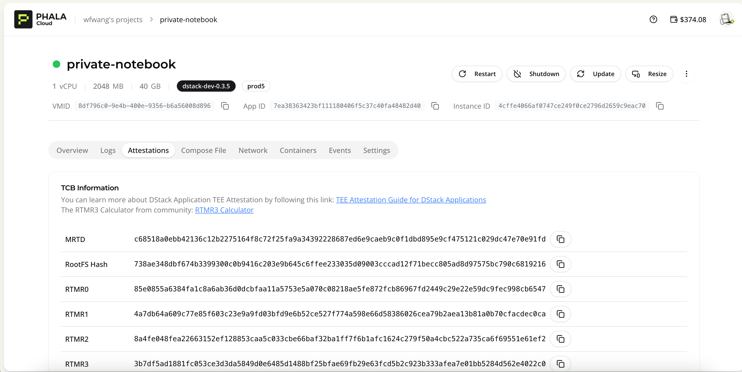Screen dimensions: 742x372
Task: Open the user avatar menu
Action: coord(726,20)
